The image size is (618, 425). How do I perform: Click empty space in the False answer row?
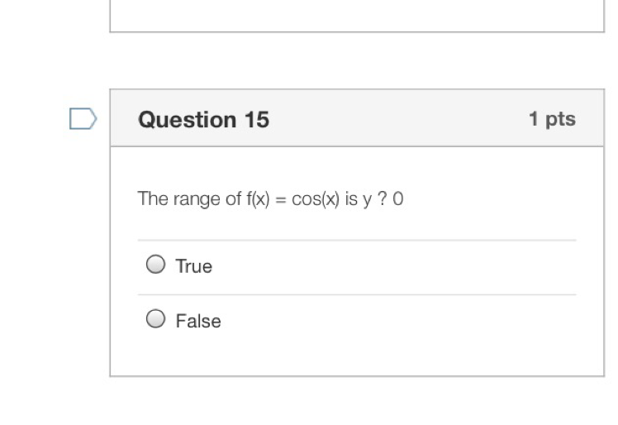click(397, 321)
